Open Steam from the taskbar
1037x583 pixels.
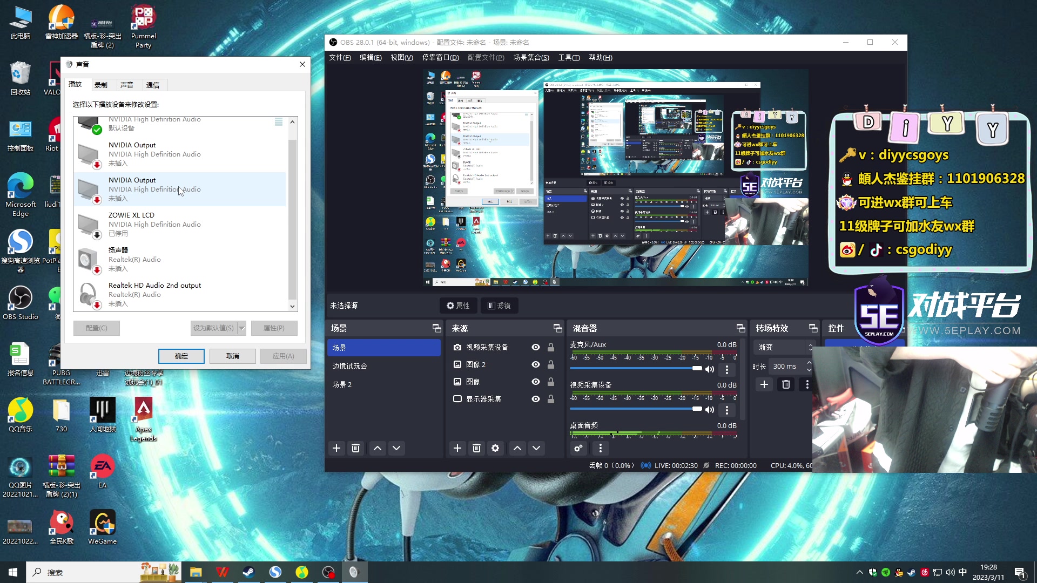[x=248, y=572]
